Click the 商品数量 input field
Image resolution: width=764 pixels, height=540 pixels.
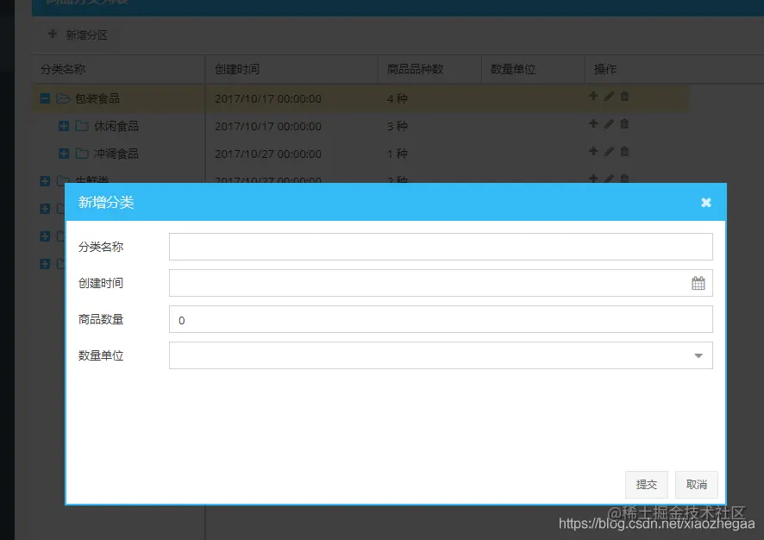pyautogui.click(x=441, y=319)
